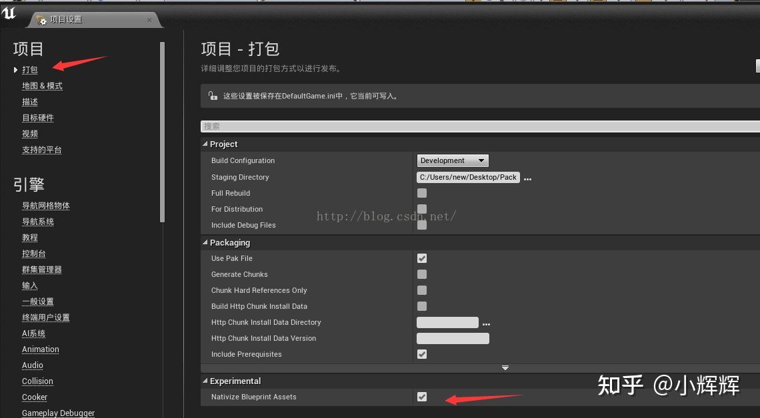The image size is (760, 418).
Task: Uncheck Nativize Blueprint Assets under Experimental
Action: pyautogui.click(x=422, y=396)
